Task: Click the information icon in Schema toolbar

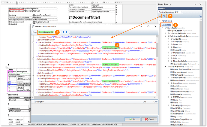Action: click(x=200, y=16)
